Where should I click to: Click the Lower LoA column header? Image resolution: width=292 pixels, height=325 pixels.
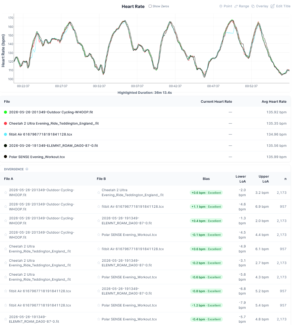[x=241, y=179]
